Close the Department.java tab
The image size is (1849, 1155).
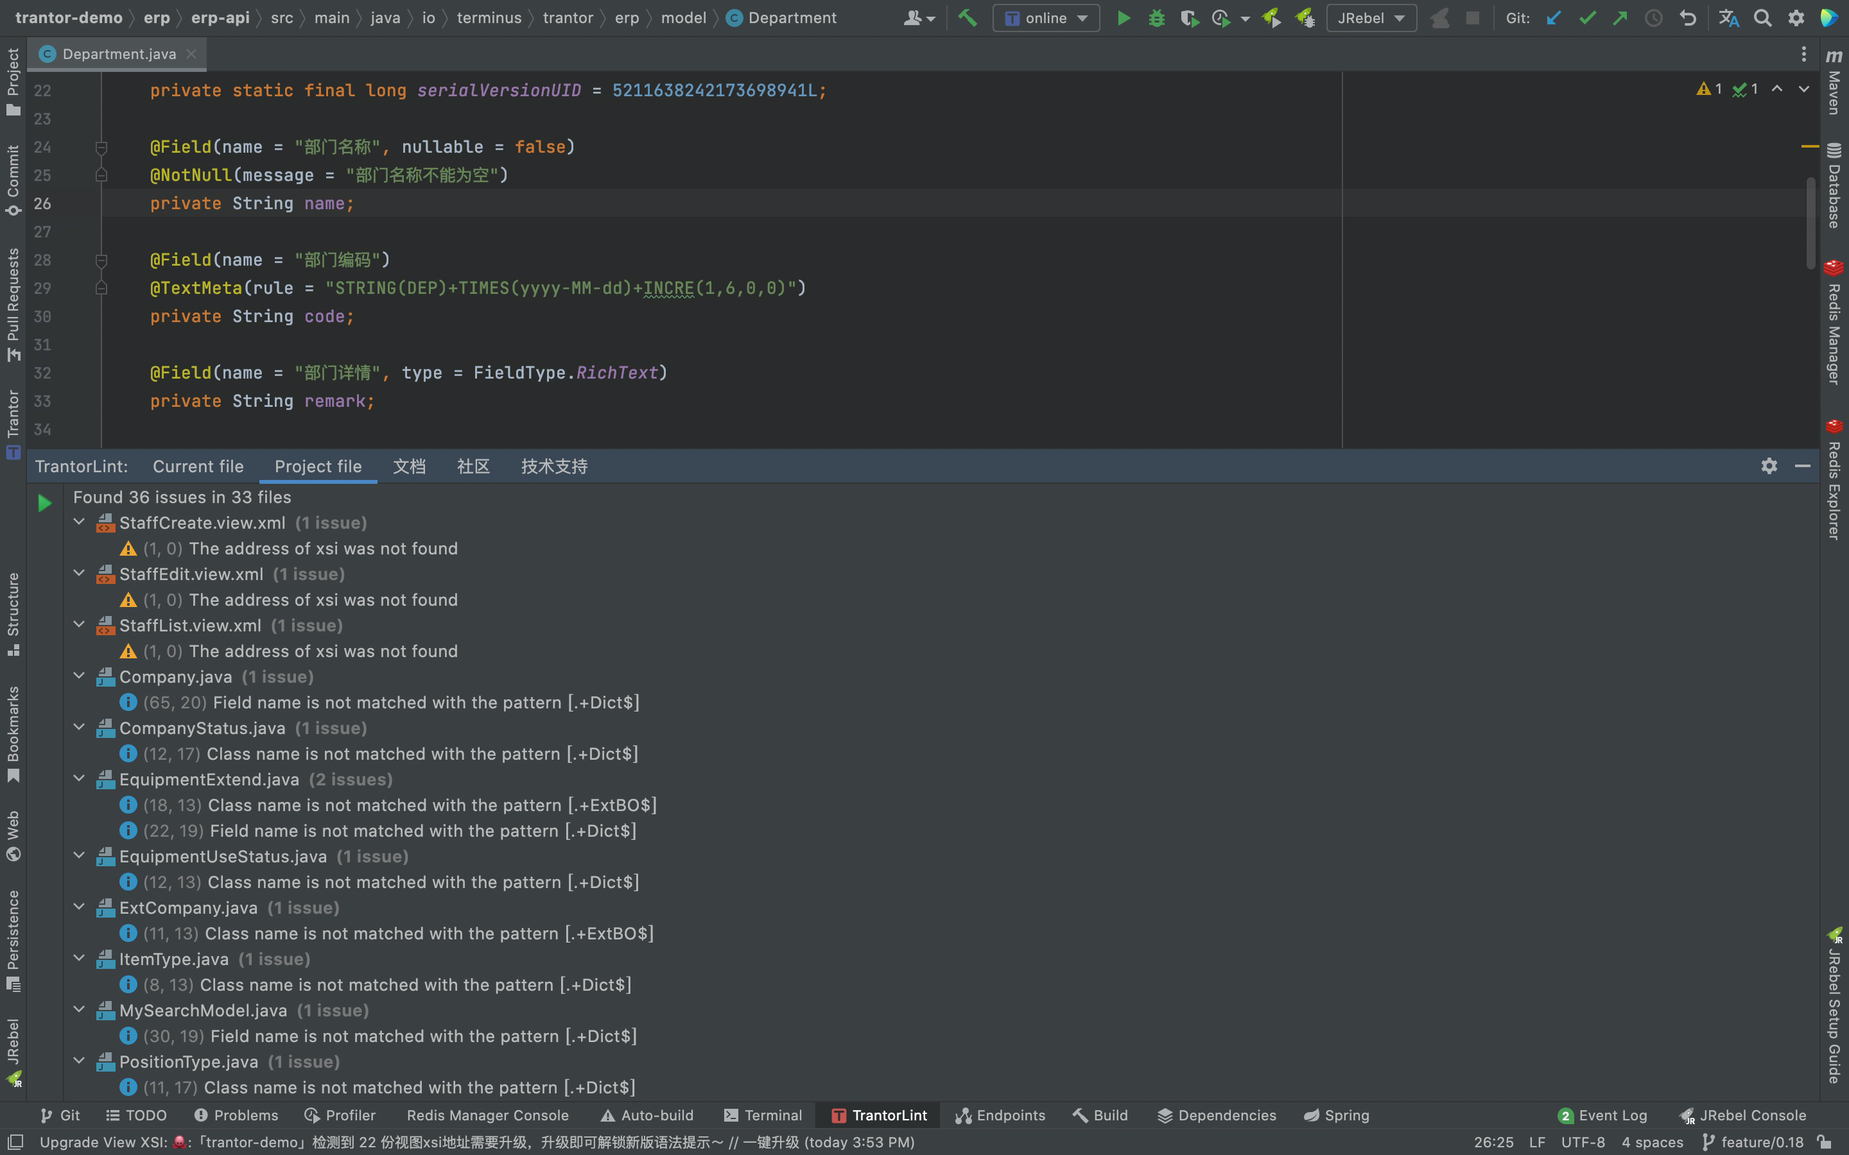191,55
